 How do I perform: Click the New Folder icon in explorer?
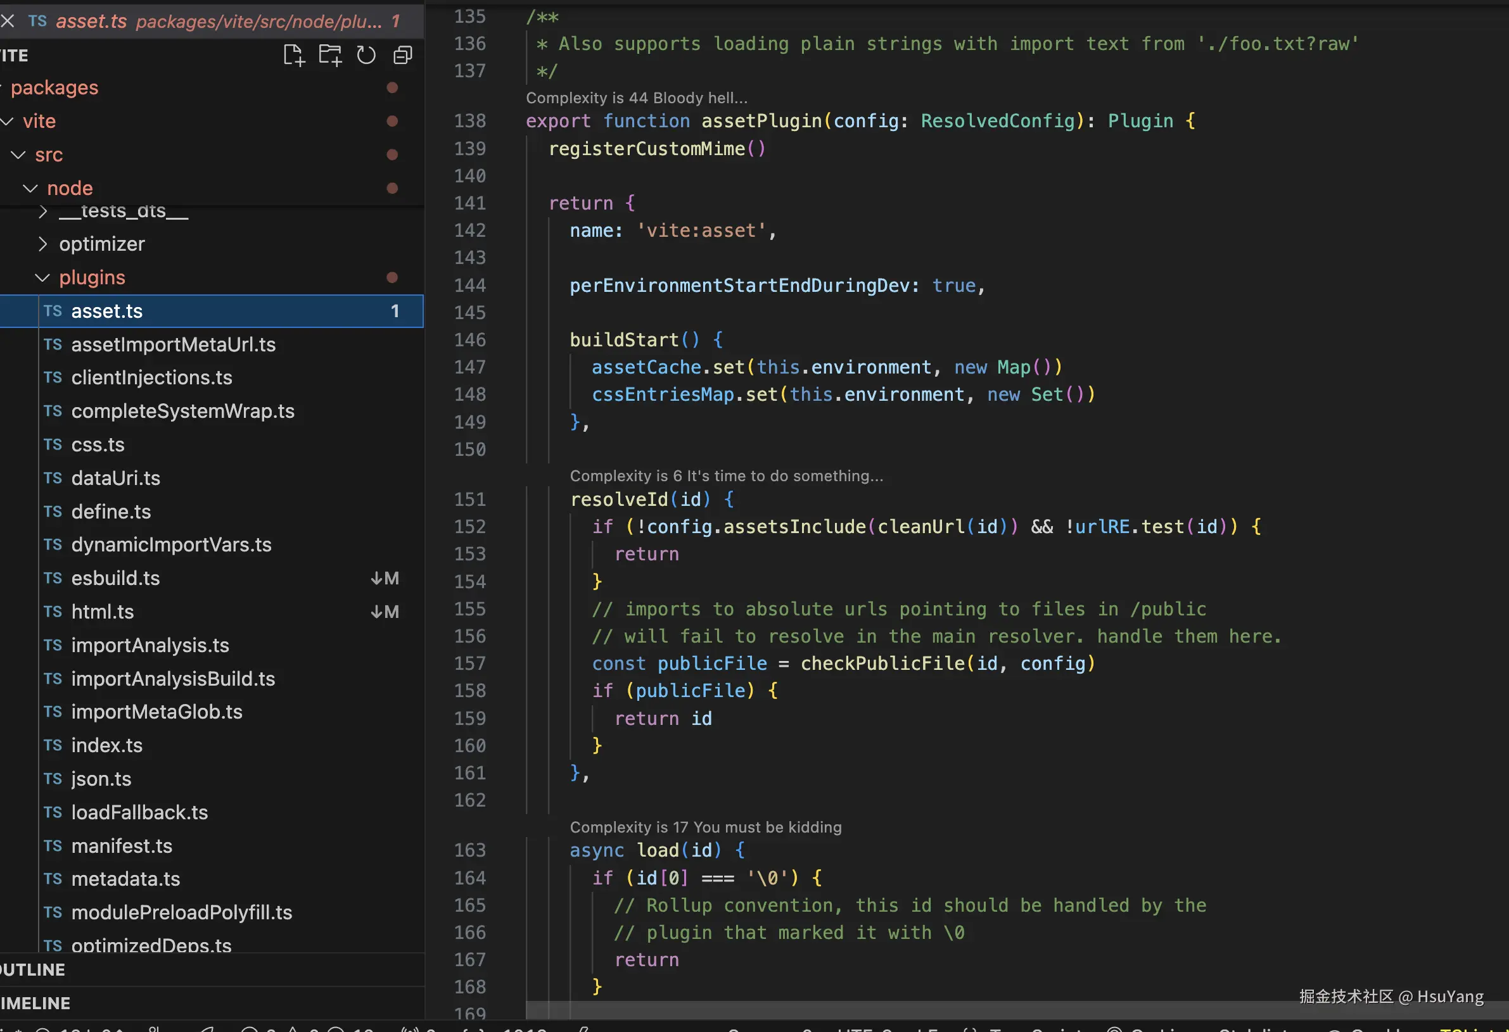click(330, 55)
